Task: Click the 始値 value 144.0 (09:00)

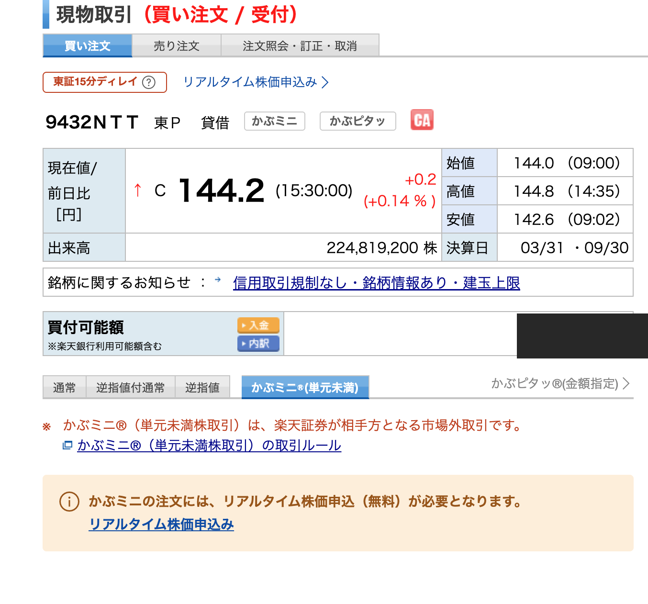Action: tap(567, 163)
